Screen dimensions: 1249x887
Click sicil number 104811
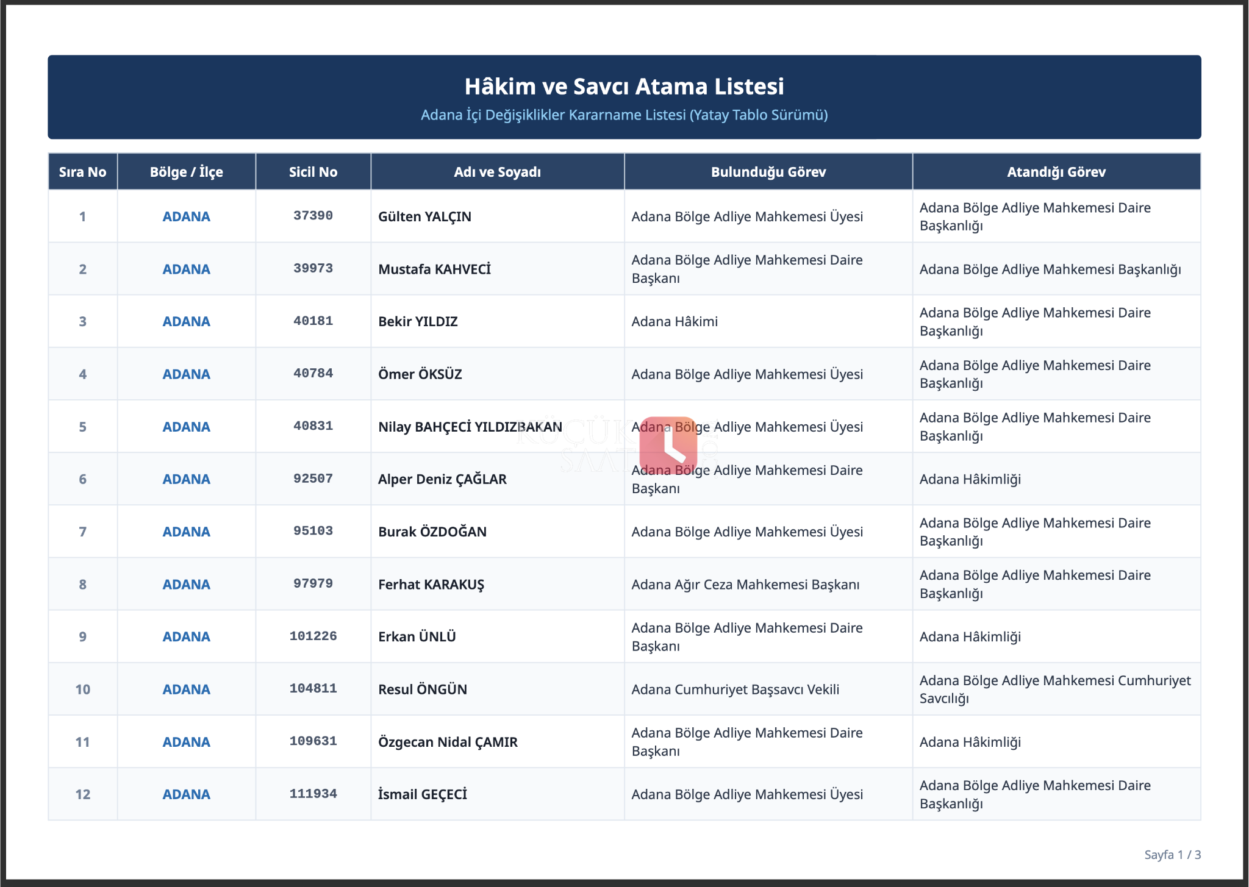tap(313, 688)
